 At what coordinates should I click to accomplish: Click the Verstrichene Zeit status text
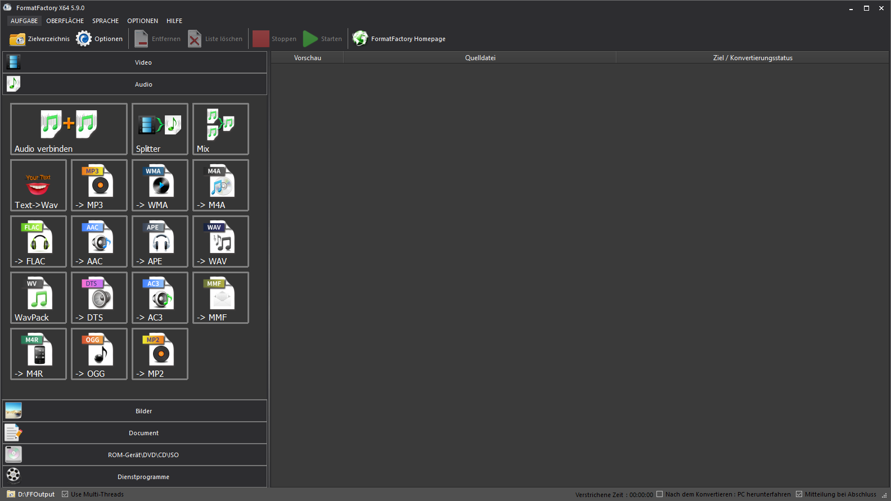tap(614, 495)
